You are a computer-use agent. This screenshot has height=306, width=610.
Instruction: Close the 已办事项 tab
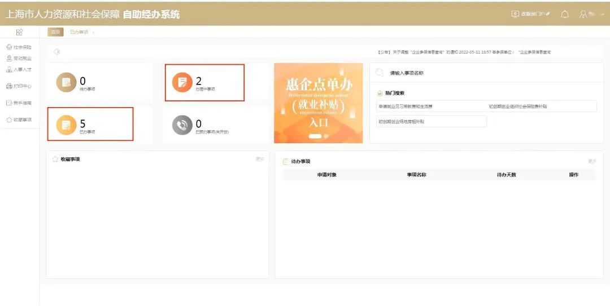pos(93,32)
